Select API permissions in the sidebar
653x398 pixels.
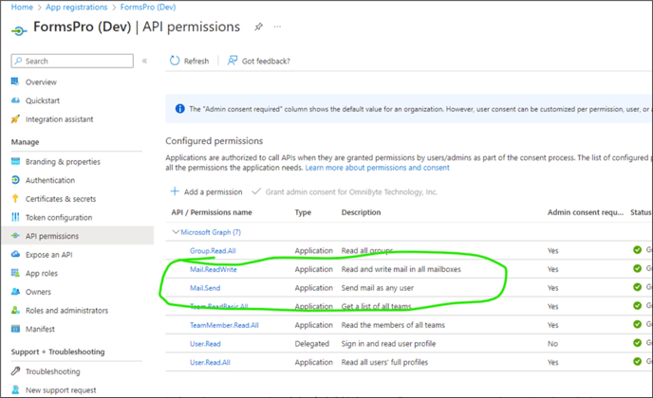click(77, 236)
